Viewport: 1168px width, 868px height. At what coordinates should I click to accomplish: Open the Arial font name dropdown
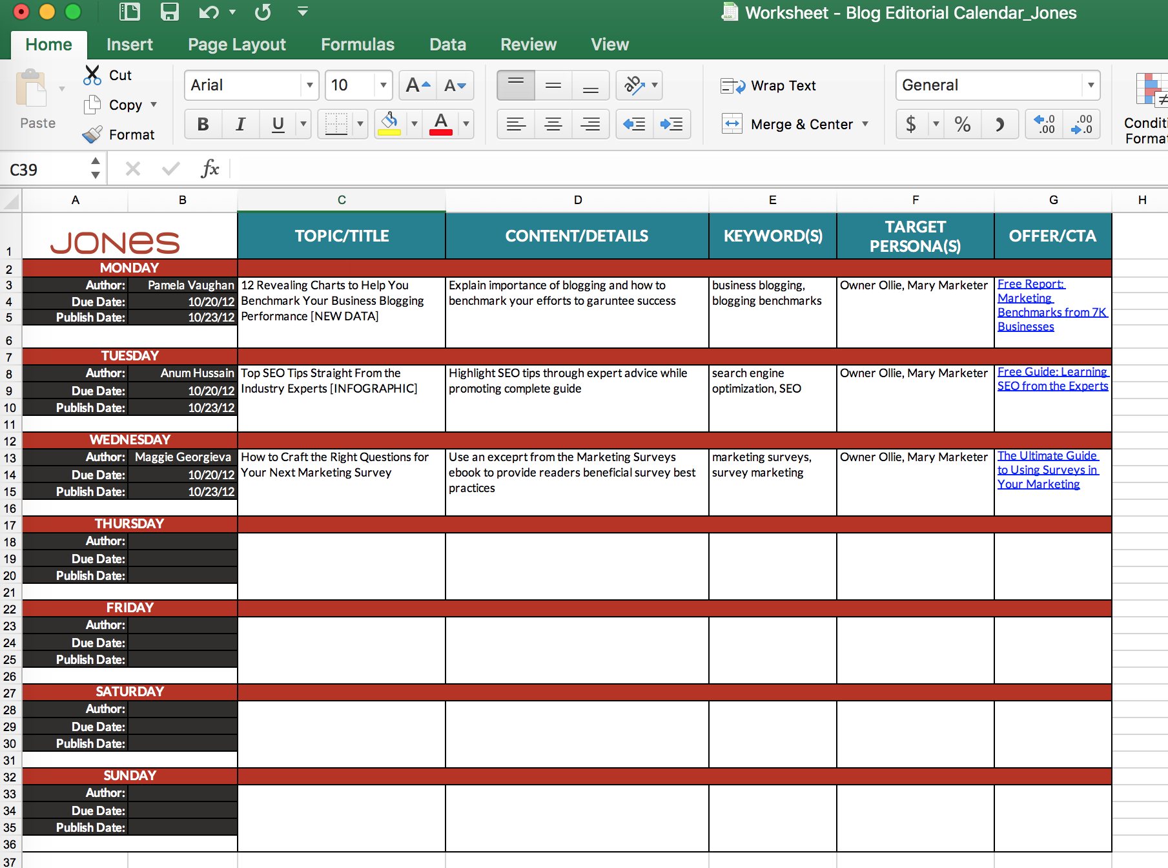(310, 85)
